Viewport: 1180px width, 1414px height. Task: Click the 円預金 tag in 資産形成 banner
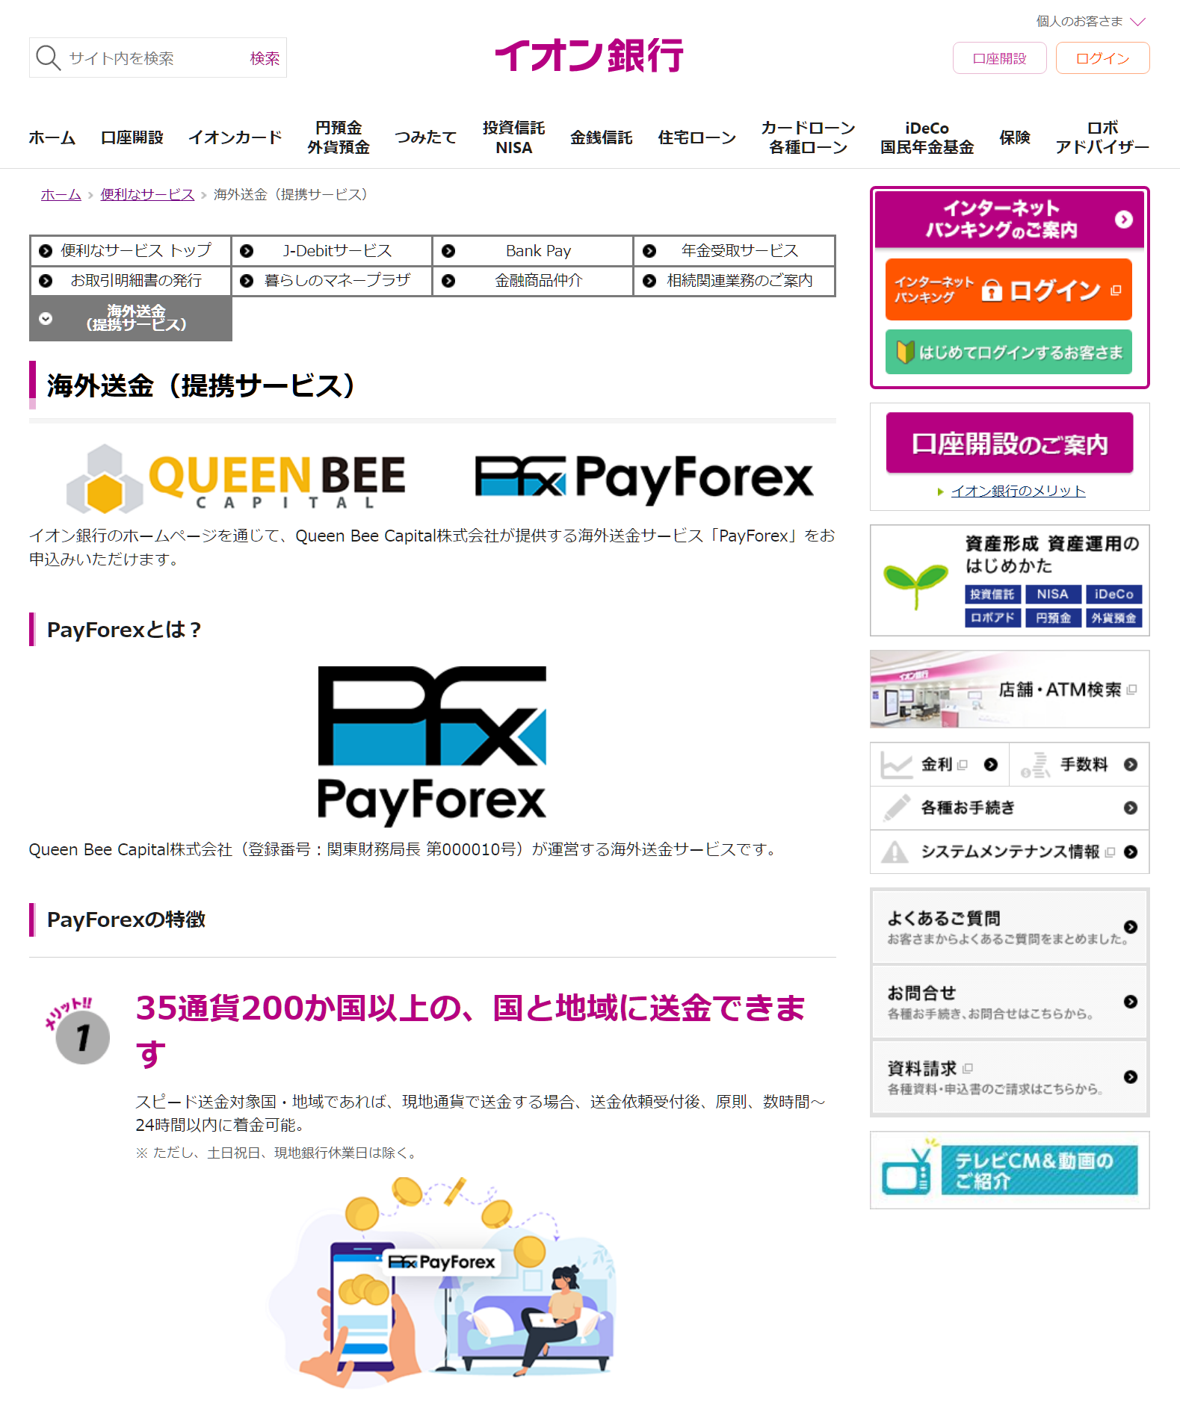point(1053,618)
